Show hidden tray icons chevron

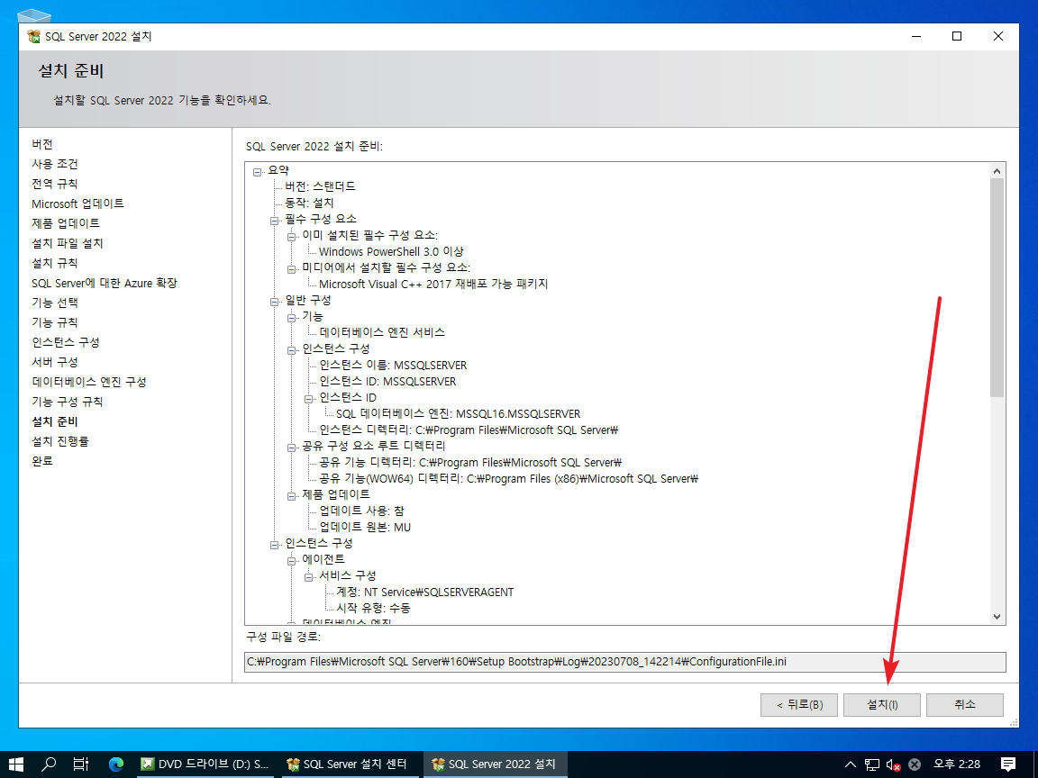[x=851, y=764]
